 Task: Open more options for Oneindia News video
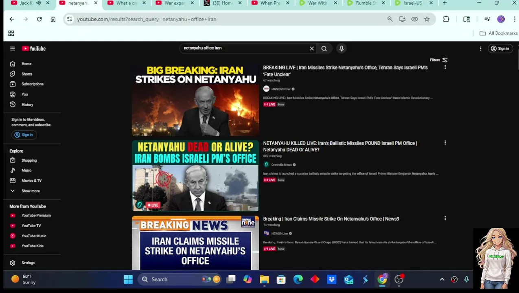click(445, 143)
